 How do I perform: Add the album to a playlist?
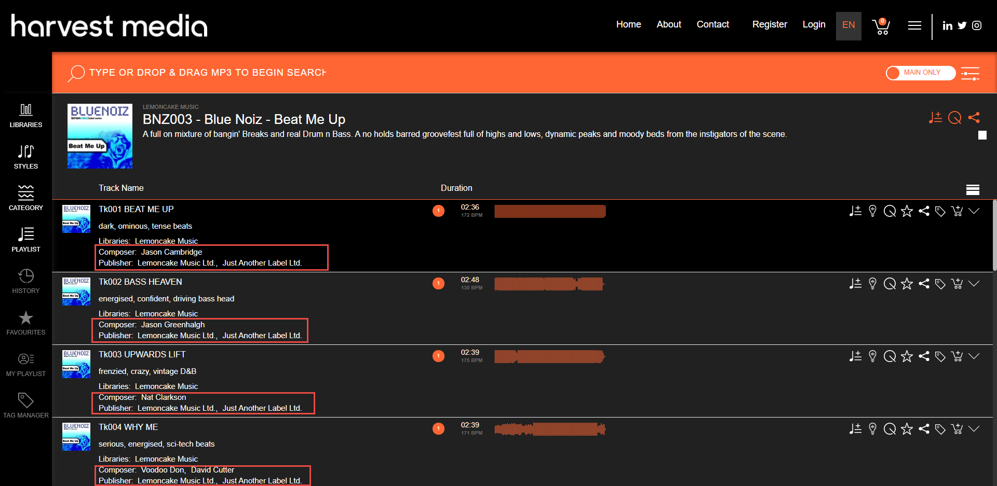935,118
